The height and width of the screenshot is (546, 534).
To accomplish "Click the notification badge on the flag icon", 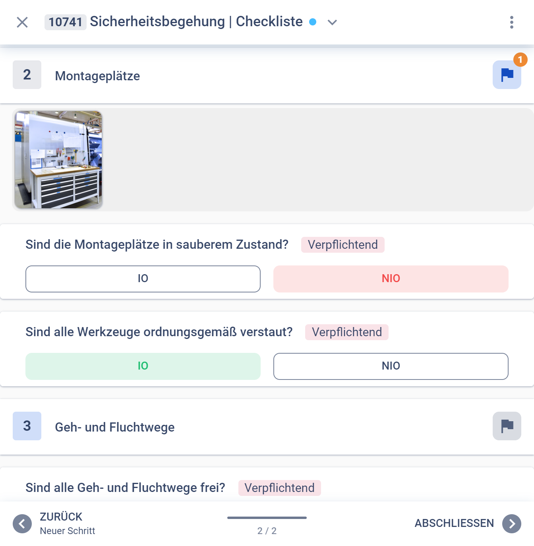I will coord(520,60).
